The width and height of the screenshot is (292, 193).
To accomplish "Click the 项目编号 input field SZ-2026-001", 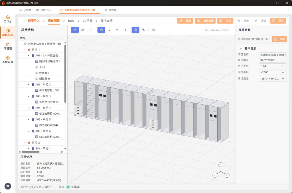I will [x=273, y=60].
